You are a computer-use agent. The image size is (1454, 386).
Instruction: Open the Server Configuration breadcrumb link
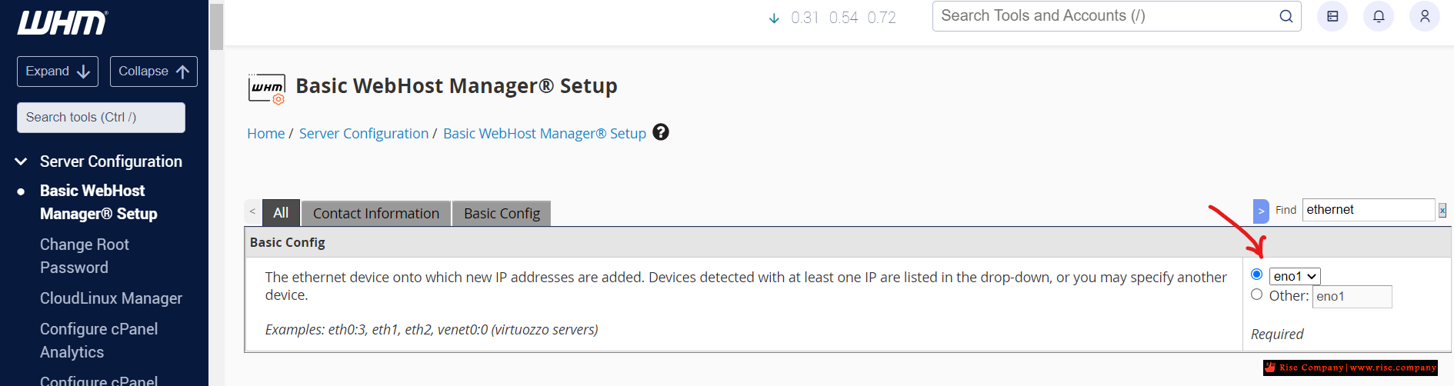(x=364, y=133)
